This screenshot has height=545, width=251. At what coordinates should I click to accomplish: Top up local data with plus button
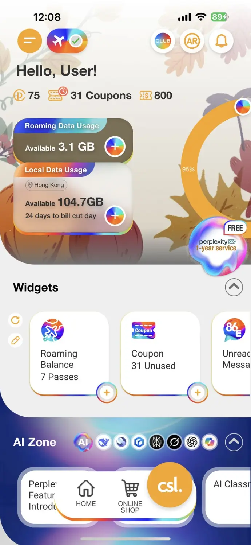[x=115, y=216]
